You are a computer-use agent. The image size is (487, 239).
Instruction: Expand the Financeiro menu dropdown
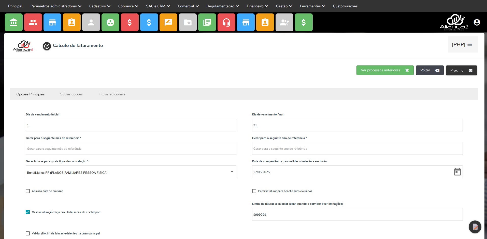pyautogui.click(x=257, y=6)
